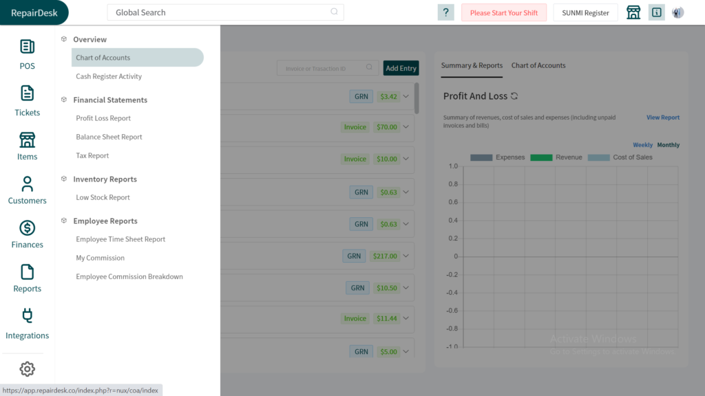Expand the $10.50 GRN entry chevron
The width and height of the screenshot is (705, 396).
click(406, 288)
